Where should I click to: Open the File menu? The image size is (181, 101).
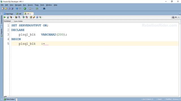2,5
